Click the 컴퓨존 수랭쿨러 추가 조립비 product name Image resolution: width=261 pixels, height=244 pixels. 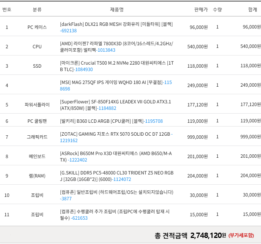tap(115, 215)
